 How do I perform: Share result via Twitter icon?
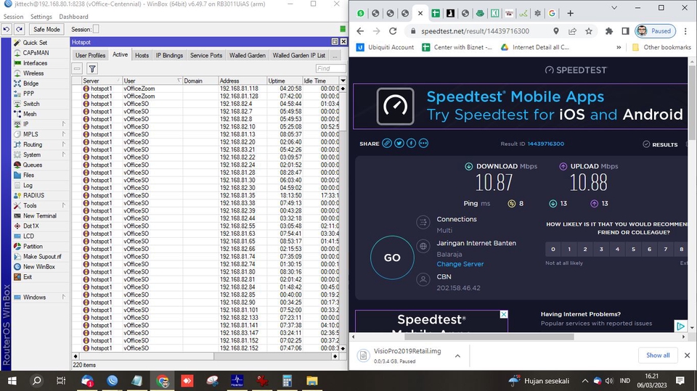[399, 143]
